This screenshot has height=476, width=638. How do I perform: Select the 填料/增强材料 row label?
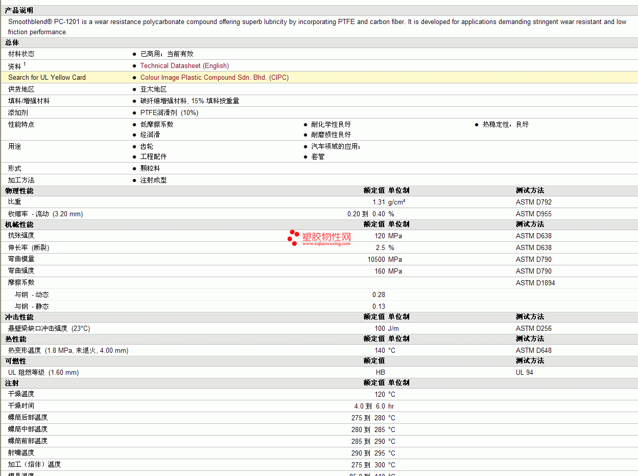(29, 101)
